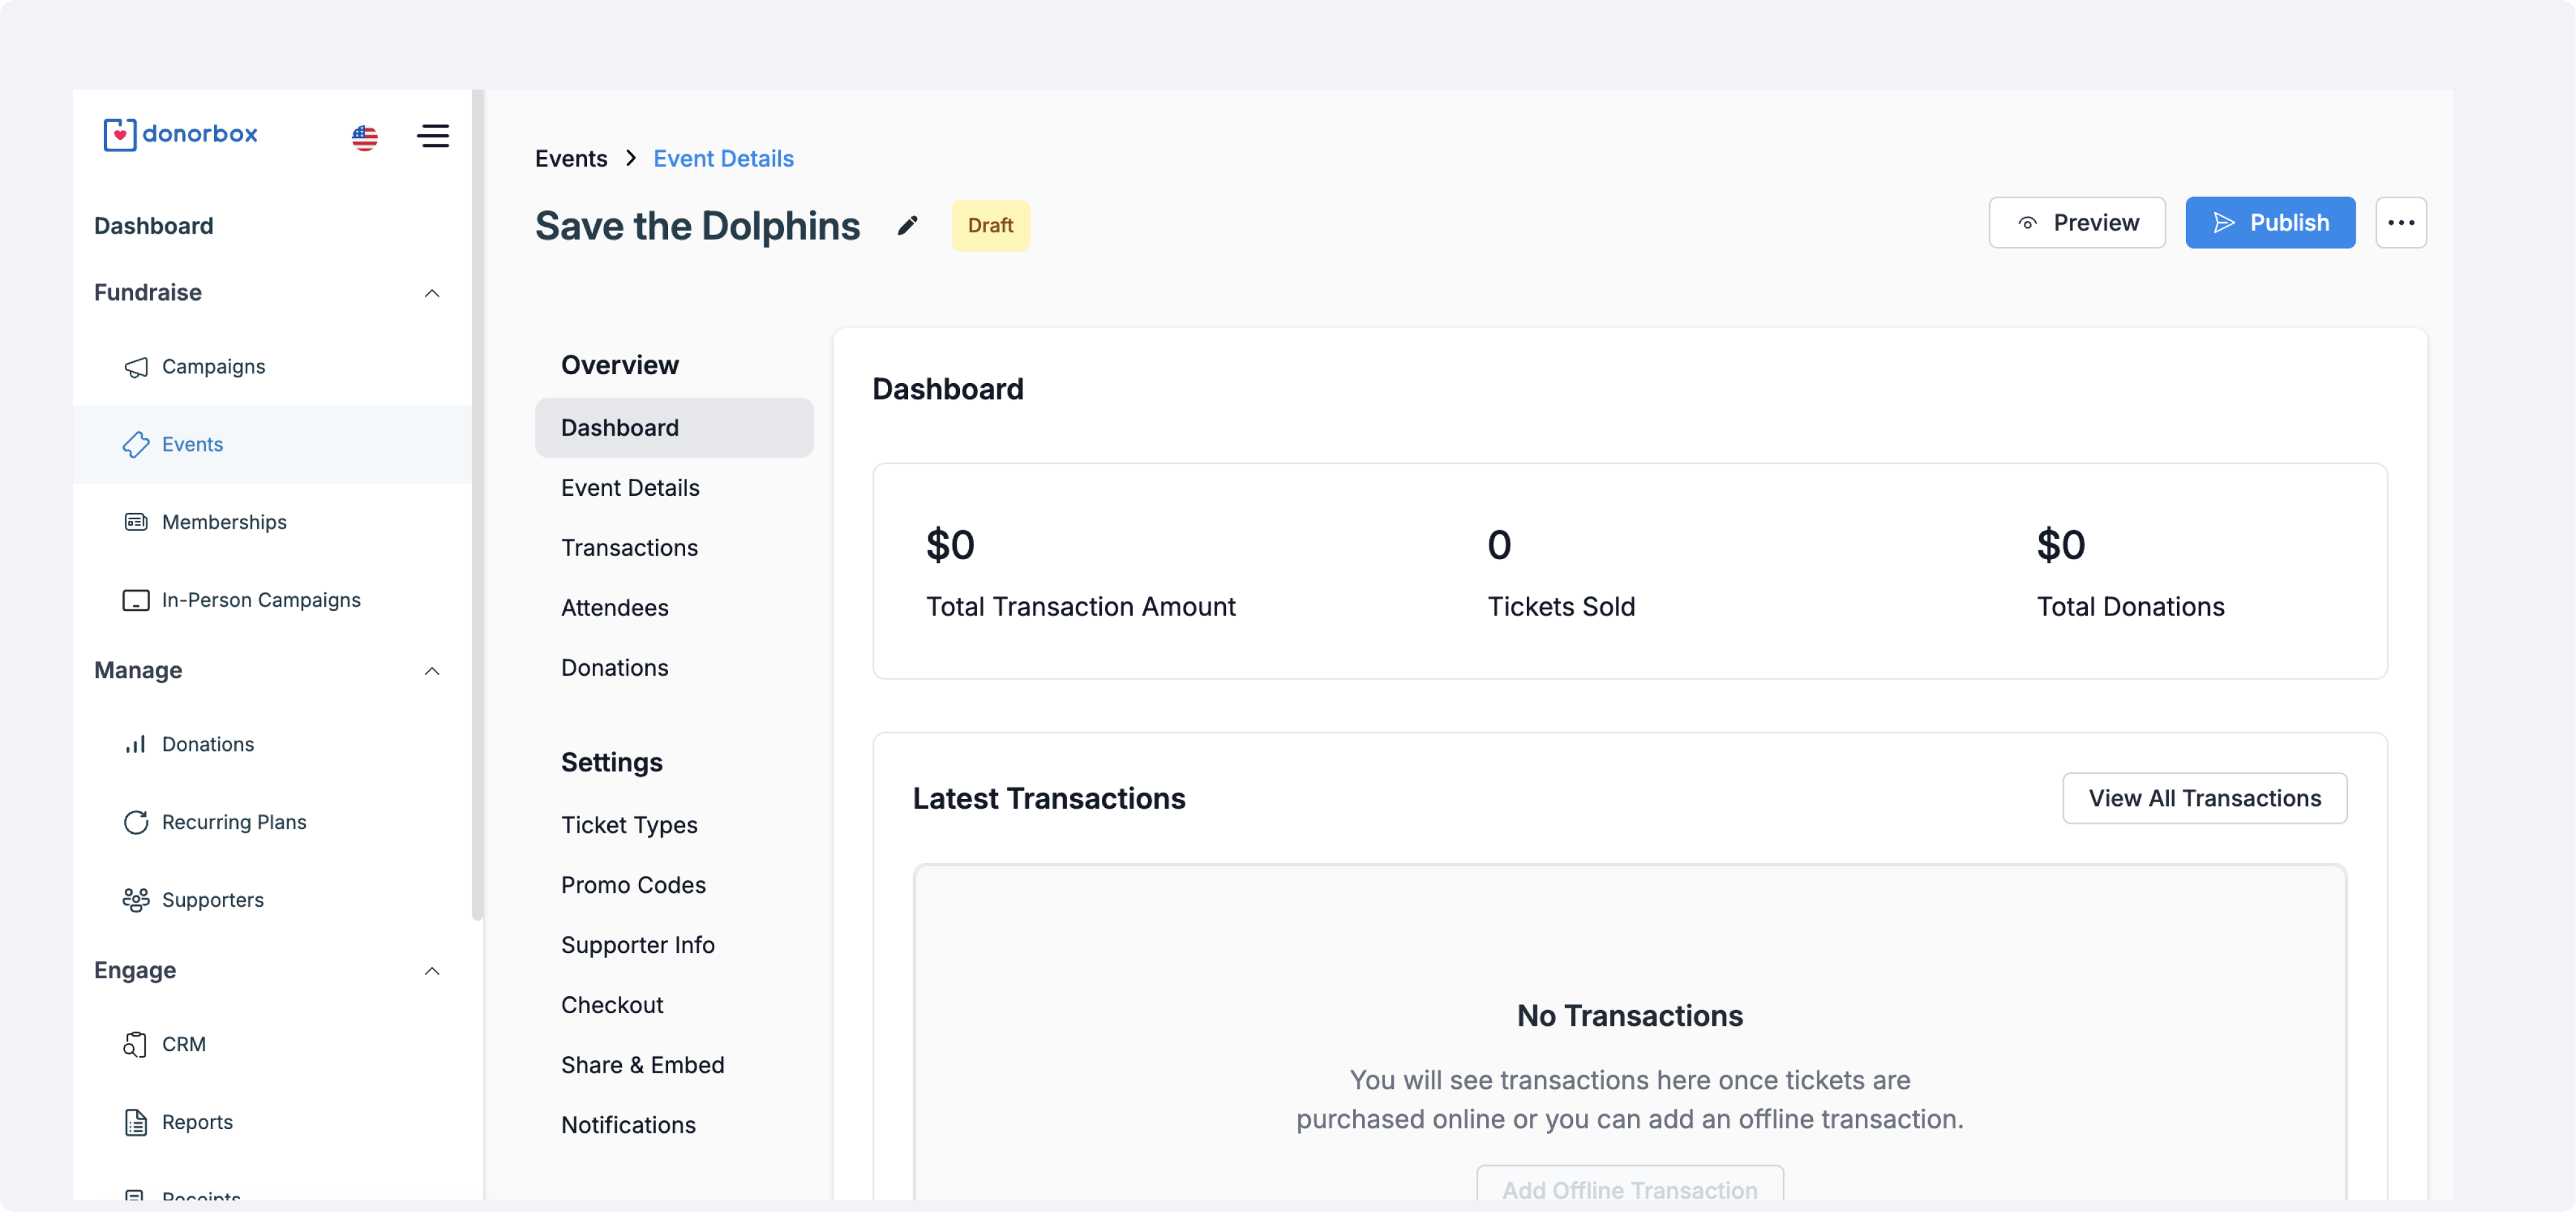Open the Ticket Types settings tab
This screenshot has height=1212, width=2576.
point(629,825)
